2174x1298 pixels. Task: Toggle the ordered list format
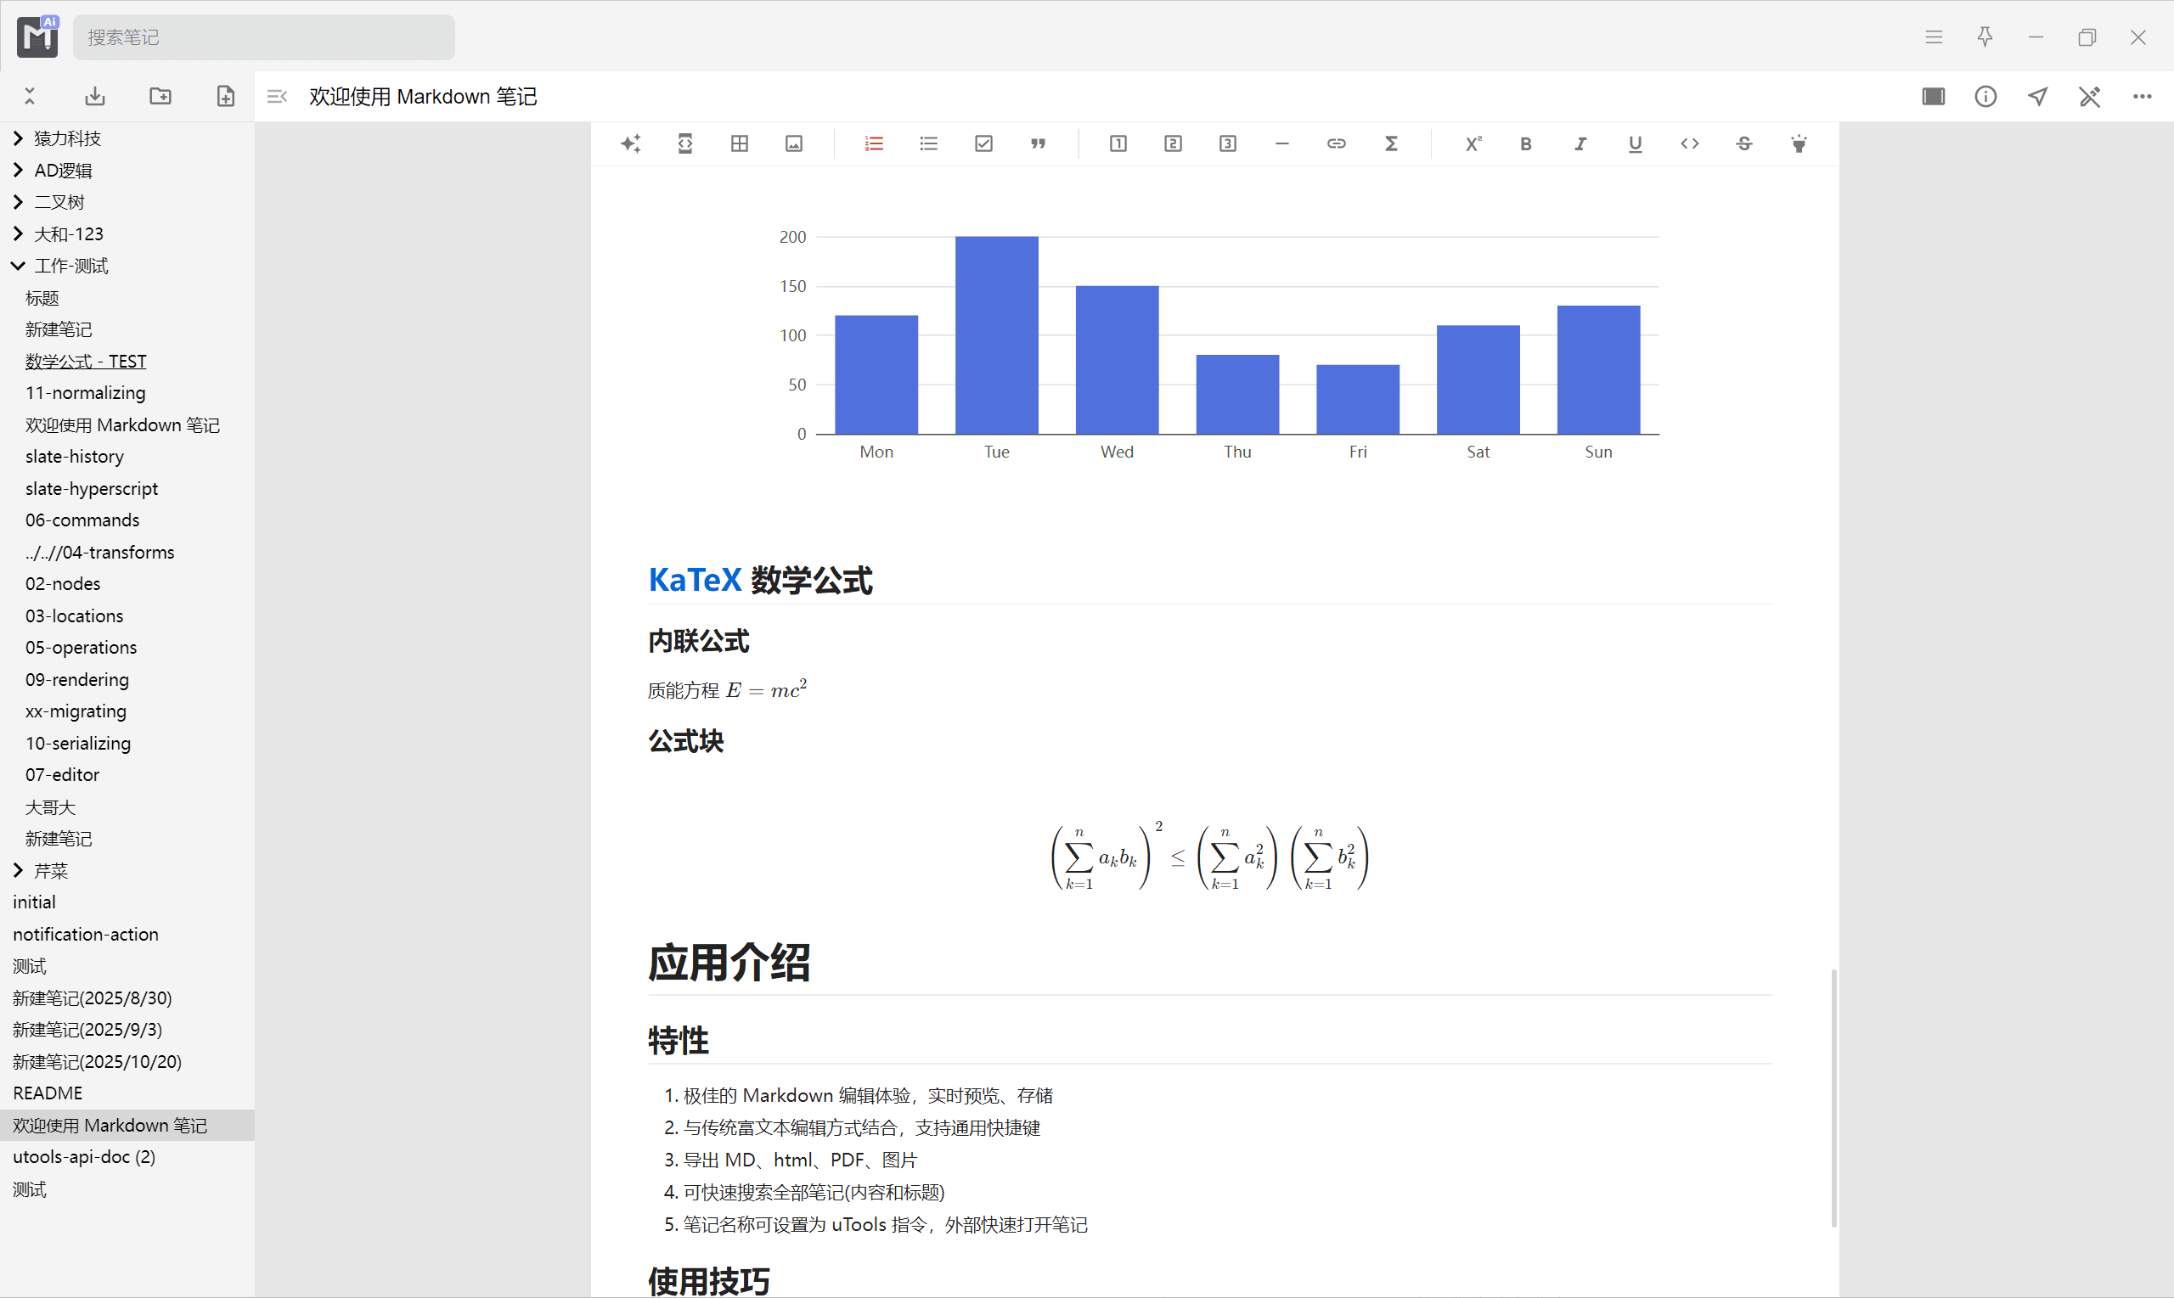coord(874,143)
